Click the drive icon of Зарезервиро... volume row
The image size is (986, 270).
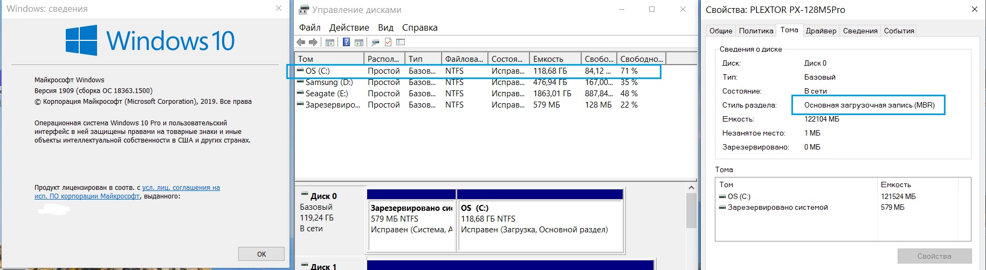coord(300,104)
